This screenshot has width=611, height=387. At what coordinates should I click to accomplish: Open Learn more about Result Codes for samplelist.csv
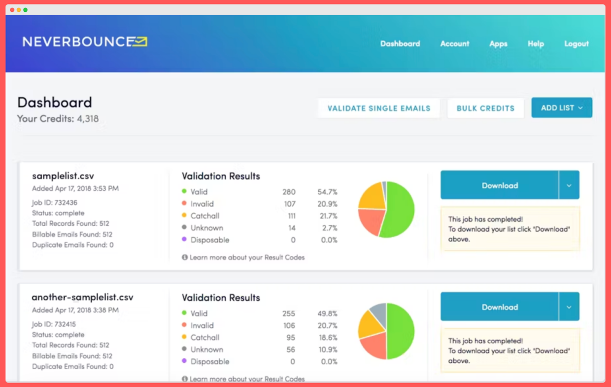coord(247,257)
